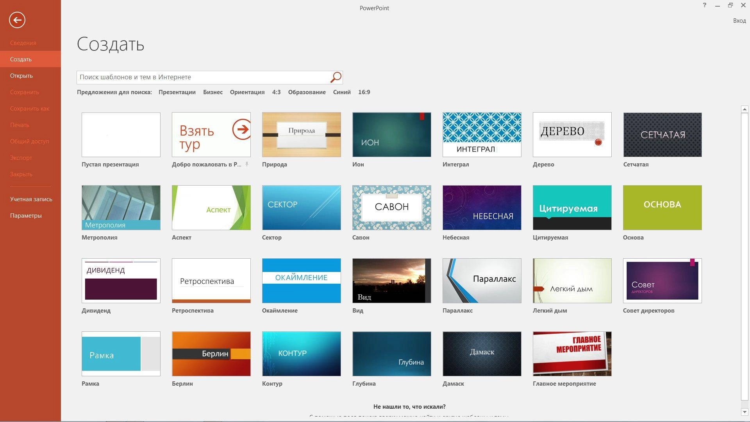Click the search magnifier icon

click(336, 77)
